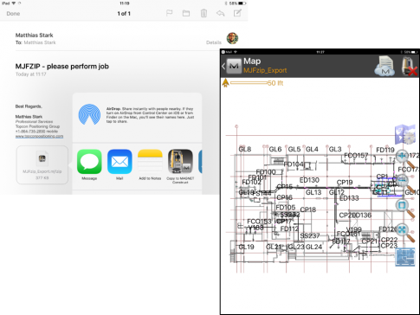420x315 pixels.
Task: Tap the blueprint floor plan icon
Action: pos(405,257)
